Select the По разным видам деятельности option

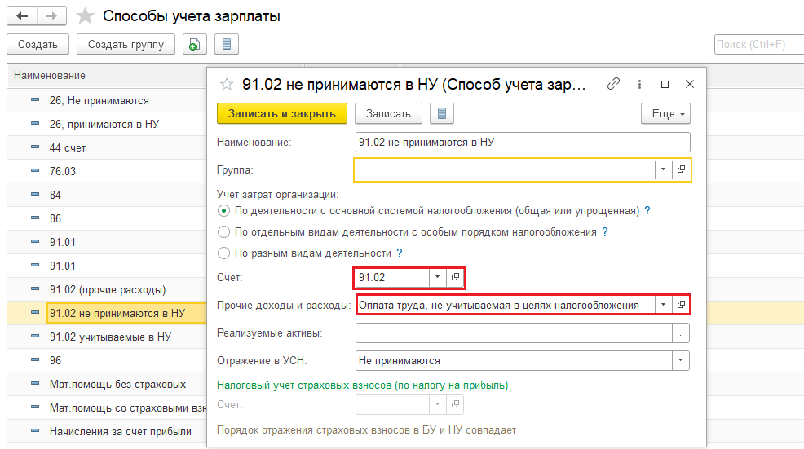click(x=224, y=253)
